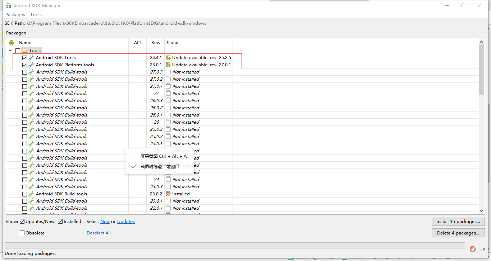Toggle the Installed show checkbox

coord(60,222)
